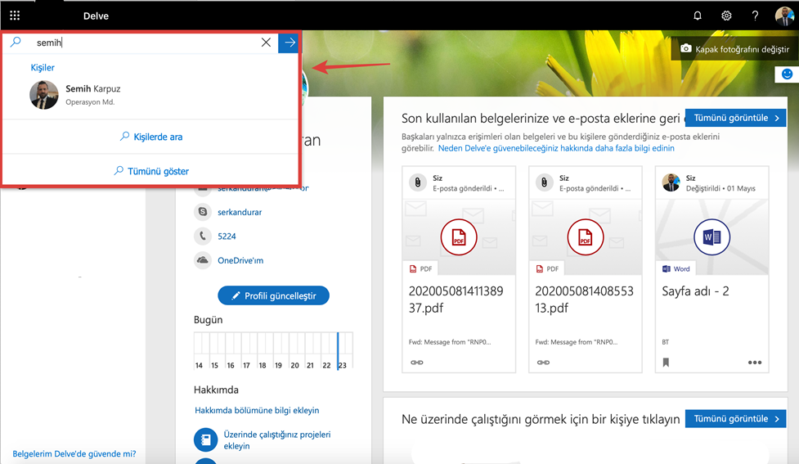This screenshot has width=799, height=464.
Task: Click 'Fwd: Message from' text on 20200508140855313.pdf card
Action: click(577, 342)
